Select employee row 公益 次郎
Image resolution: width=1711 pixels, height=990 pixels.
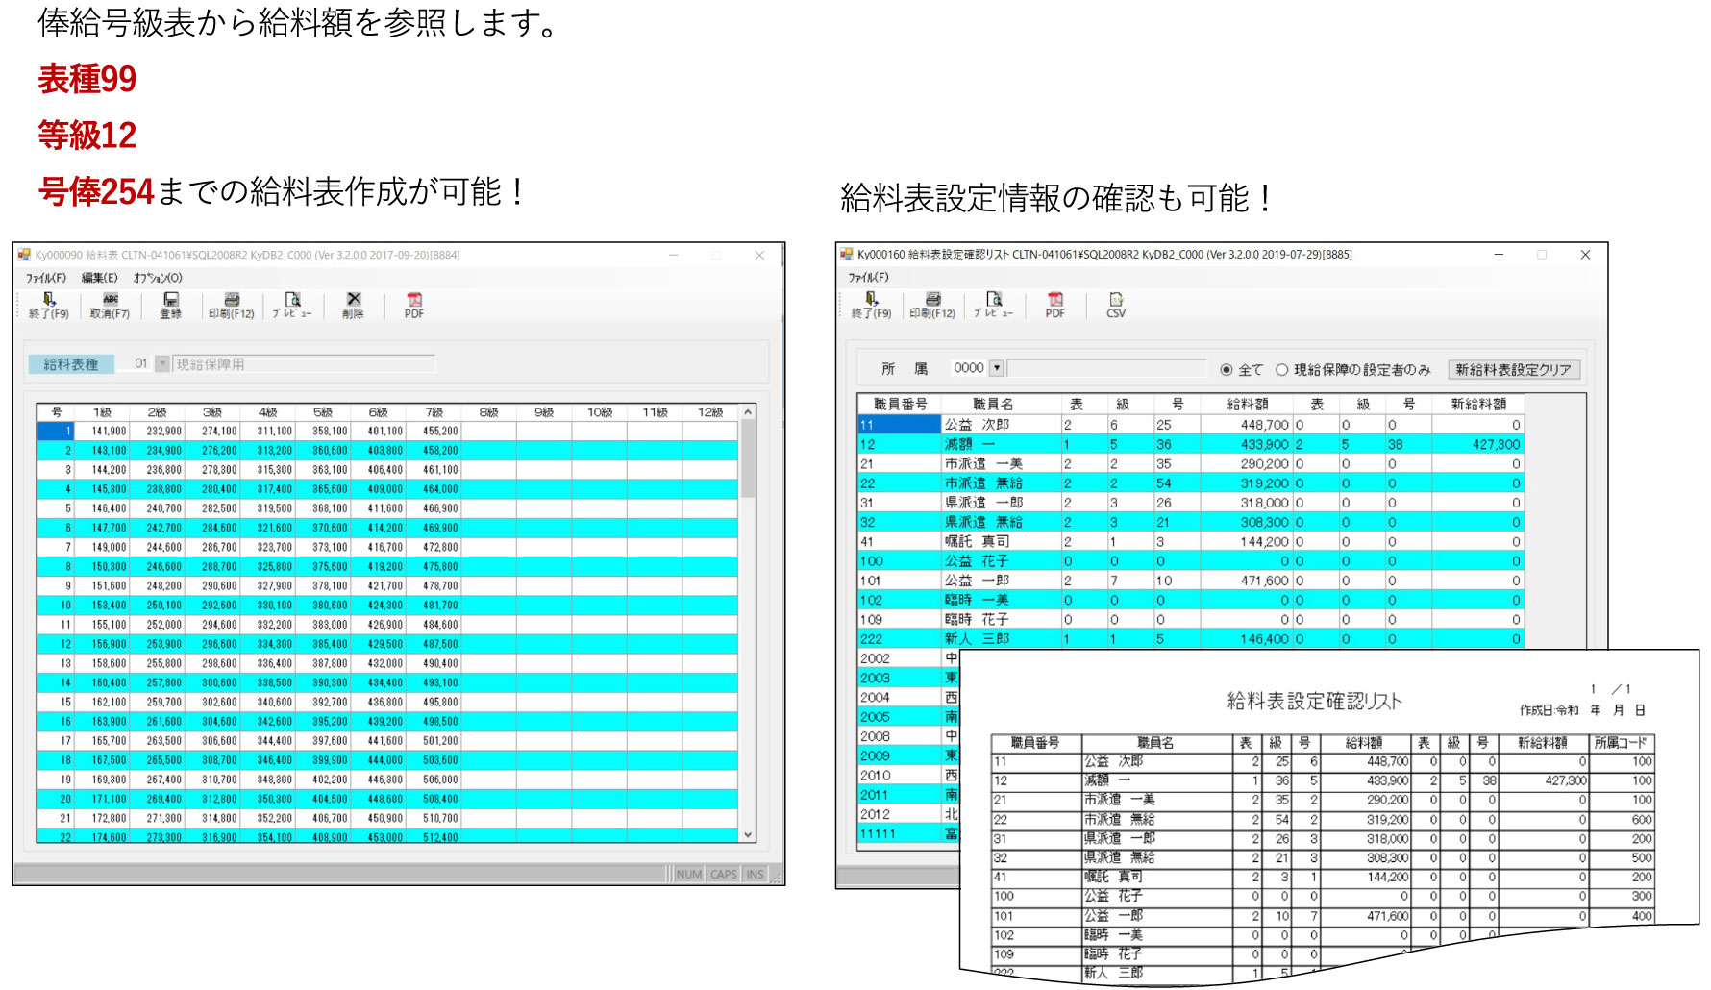tap(1190, 425)
